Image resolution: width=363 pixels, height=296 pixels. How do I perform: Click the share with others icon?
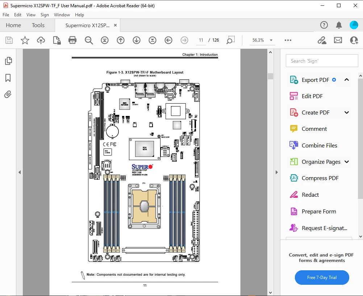354,40
